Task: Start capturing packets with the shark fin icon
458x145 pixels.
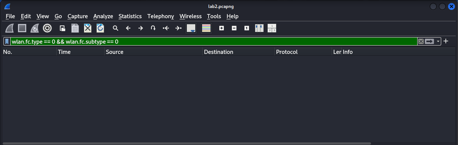Action: [10, 28]
